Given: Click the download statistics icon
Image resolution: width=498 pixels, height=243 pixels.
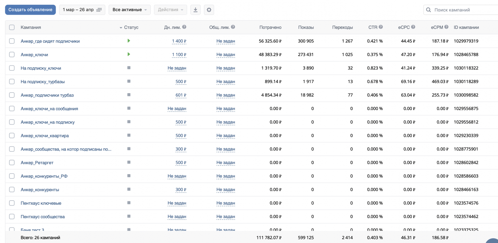Looking at the screenshot, I should tap(195, 10).
